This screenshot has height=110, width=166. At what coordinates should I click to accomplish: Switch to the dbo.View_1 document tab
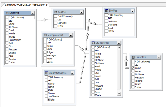pyautogui.click(x=26, y=5)
